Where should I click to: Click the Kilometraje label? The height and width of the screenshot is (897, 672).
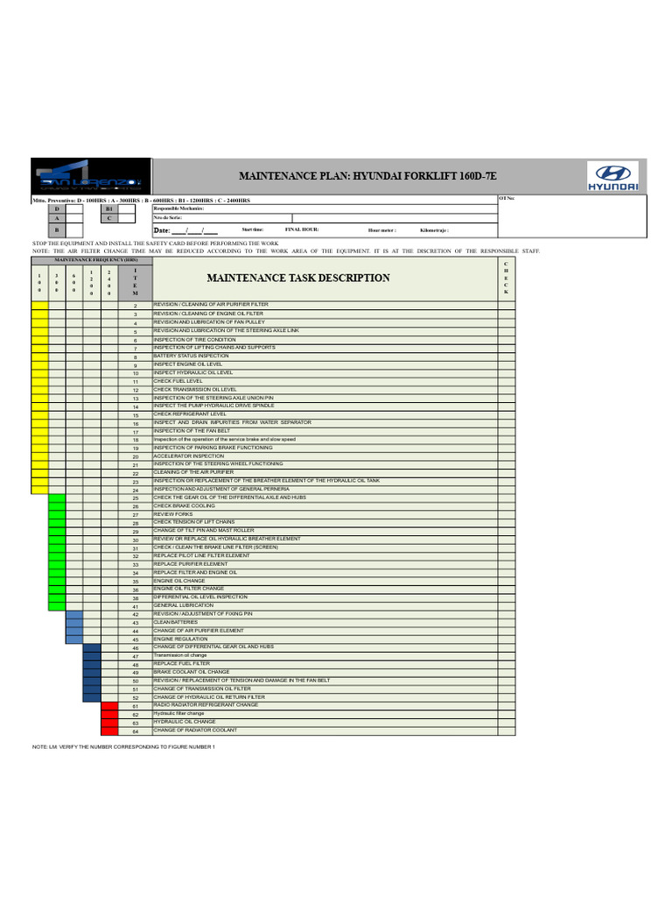[x=434, y=230]
